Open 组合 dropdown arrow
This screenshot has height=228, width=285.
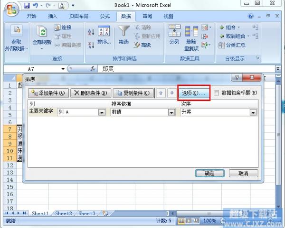(239, 27)
